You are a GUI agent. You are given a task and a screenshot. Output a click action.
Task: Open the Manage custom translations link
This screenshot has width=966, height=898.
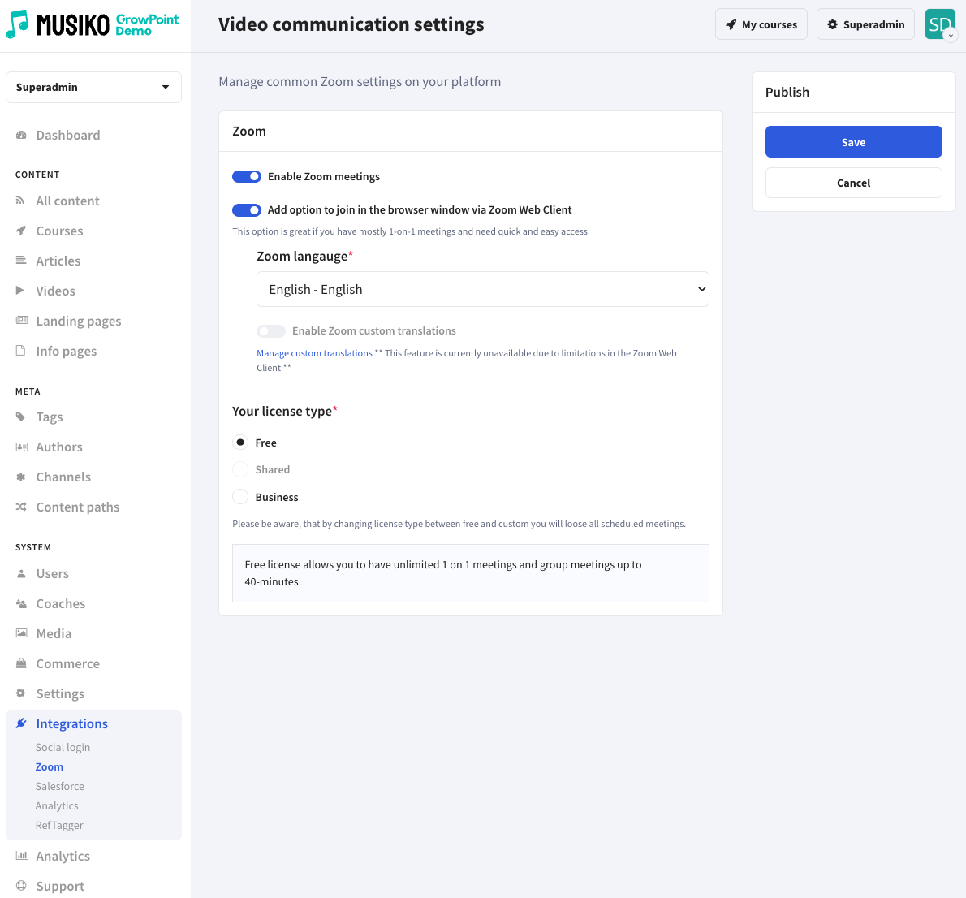314,354
